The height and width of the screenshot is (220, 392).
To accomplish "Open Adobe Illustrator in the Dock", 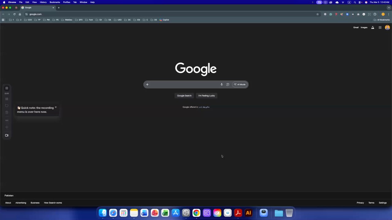I will point(248,213).
